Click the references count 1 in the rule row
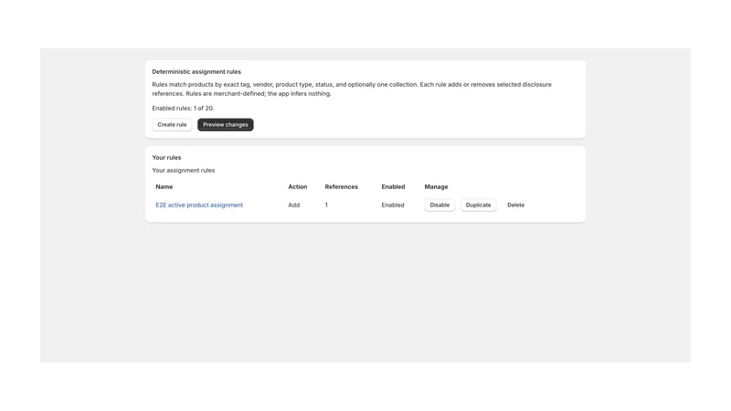 (x=326, y=205)
